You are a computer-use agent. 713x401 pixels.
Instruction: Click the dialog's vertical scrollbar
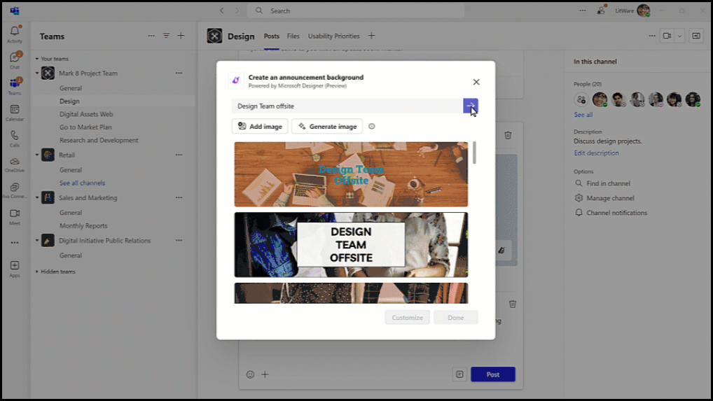click(x=474, y=153)
